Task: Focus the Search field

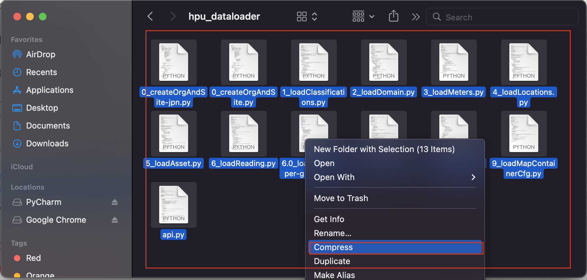Action: pyautogui.click(x=502, y=17)
